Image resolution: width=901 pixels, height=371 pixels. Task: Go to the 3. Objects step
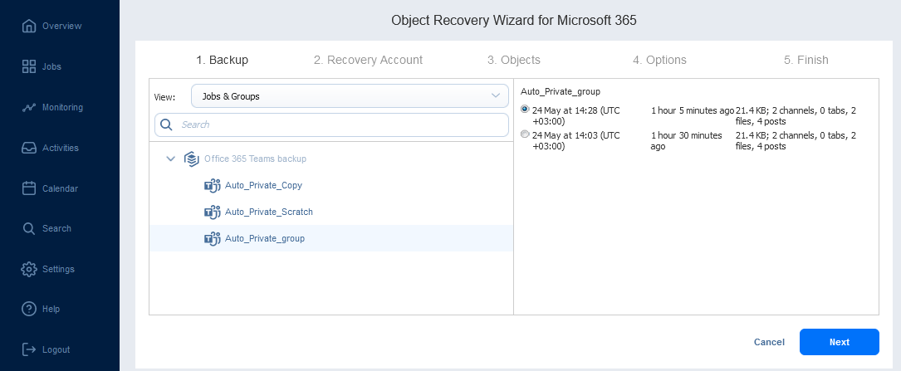tap(514, 60)
